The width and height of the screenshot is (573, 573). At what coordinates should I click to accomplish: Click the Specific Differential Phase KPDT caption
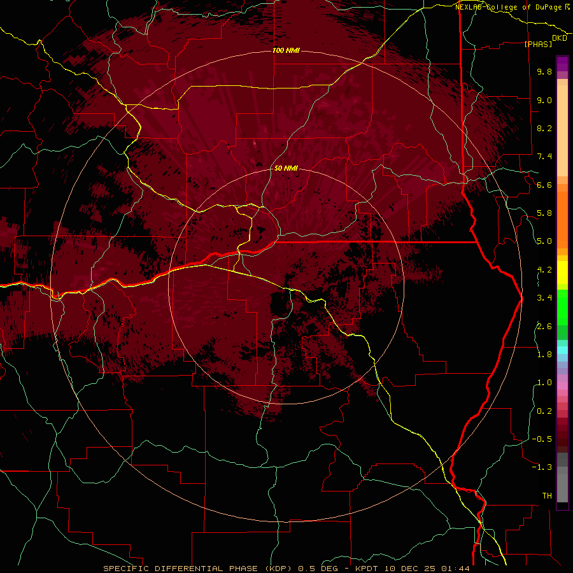click(286, 569)
